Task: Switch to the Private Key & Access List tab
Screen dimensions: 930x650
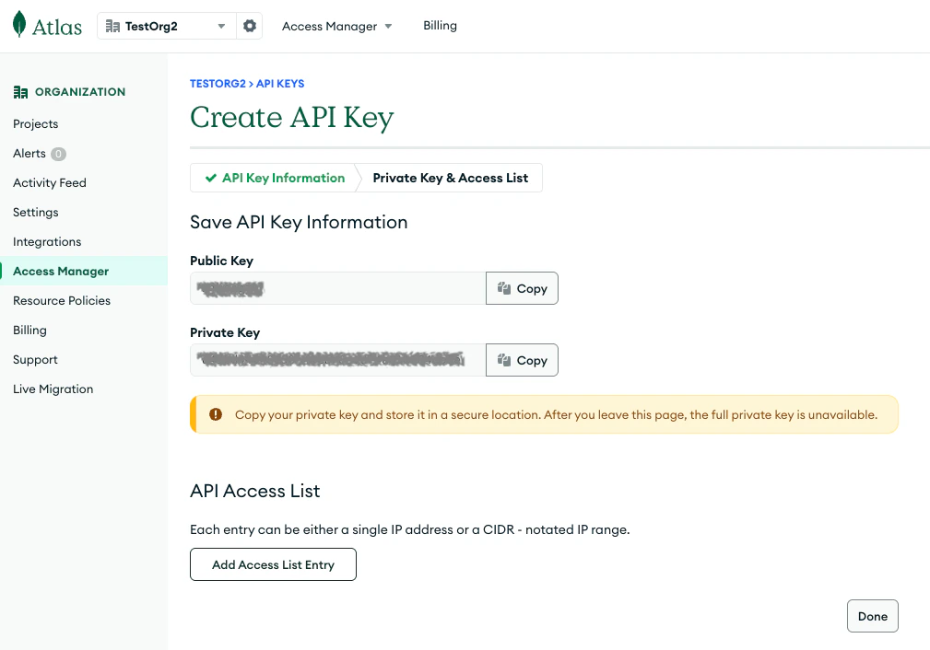Action: [x=451, y=178]
